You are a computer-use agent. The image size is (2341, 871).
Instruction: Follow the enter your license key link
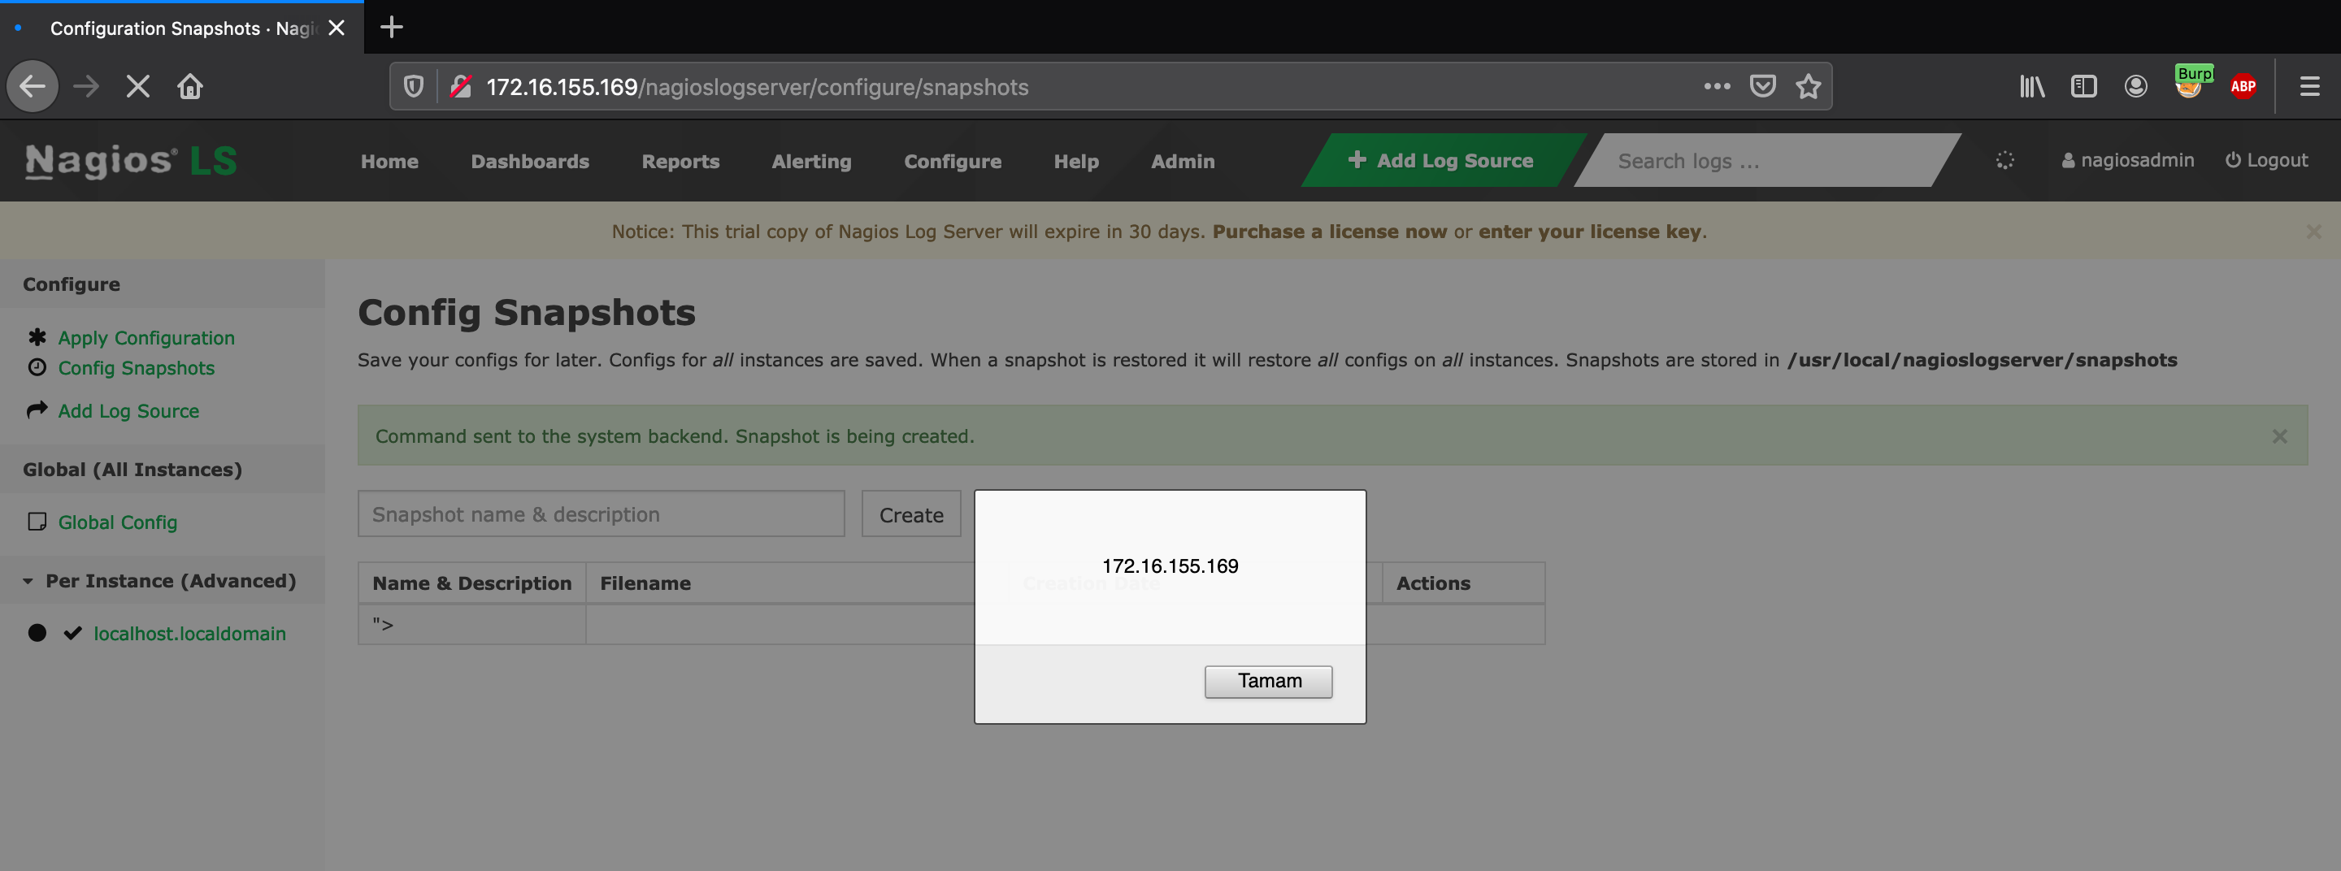point(1589,232)
